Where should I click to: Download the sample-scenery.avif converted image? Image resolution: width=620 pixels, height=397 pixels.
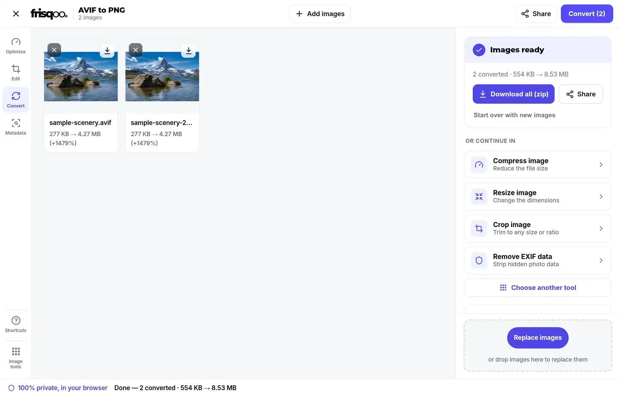click(107, 50)
